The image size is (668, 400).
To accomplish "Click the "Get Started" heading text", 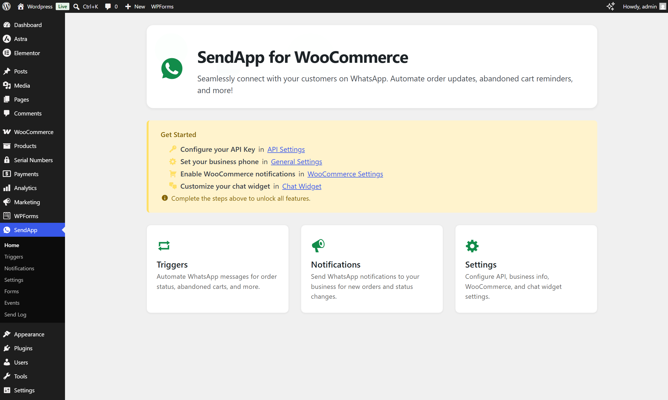I will [x=178, y=135].
